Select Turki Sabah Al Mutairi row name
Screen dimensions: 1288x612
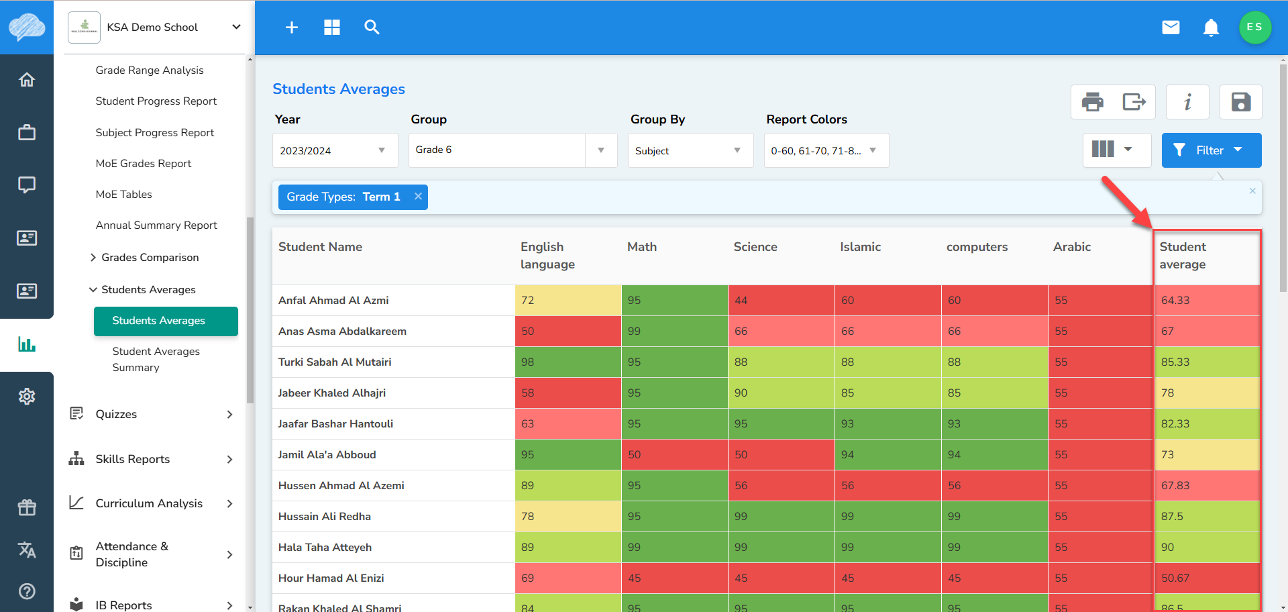tap(335, 362)
